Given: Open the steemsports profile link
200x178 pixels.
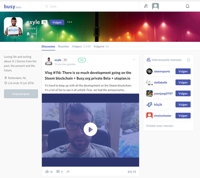Looking at the screenshot, I should (x=162, y=72).
